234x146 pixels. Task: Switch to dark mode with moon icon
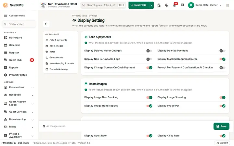(x=167, y=5)
